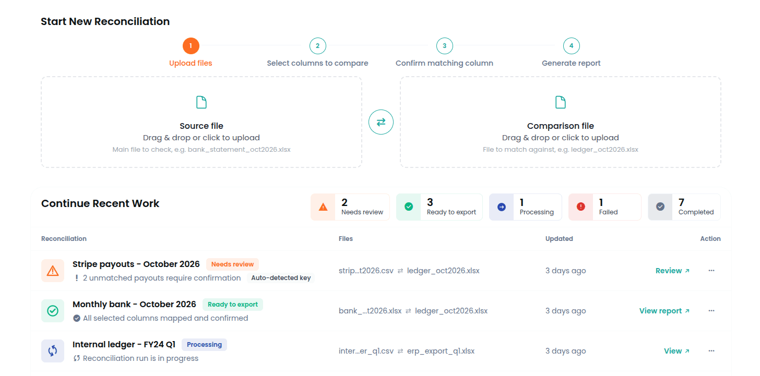Click the Needs review orange triangle filter icon
Screen dimensions: 760x376
pos(323,207)
